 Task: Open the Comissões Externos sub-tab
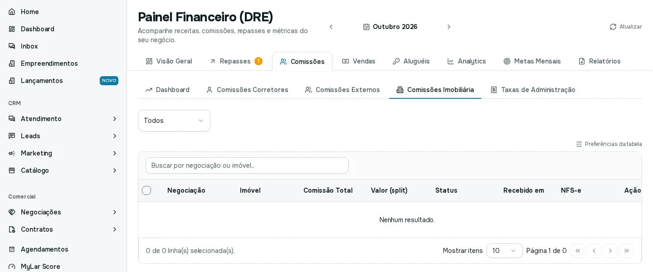[x=342, y=90]
